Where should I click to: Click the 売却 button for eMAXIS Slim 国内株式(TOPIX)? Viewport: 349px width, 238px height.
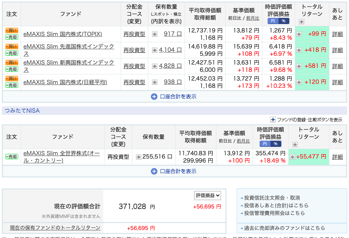(x=12, y=37)
